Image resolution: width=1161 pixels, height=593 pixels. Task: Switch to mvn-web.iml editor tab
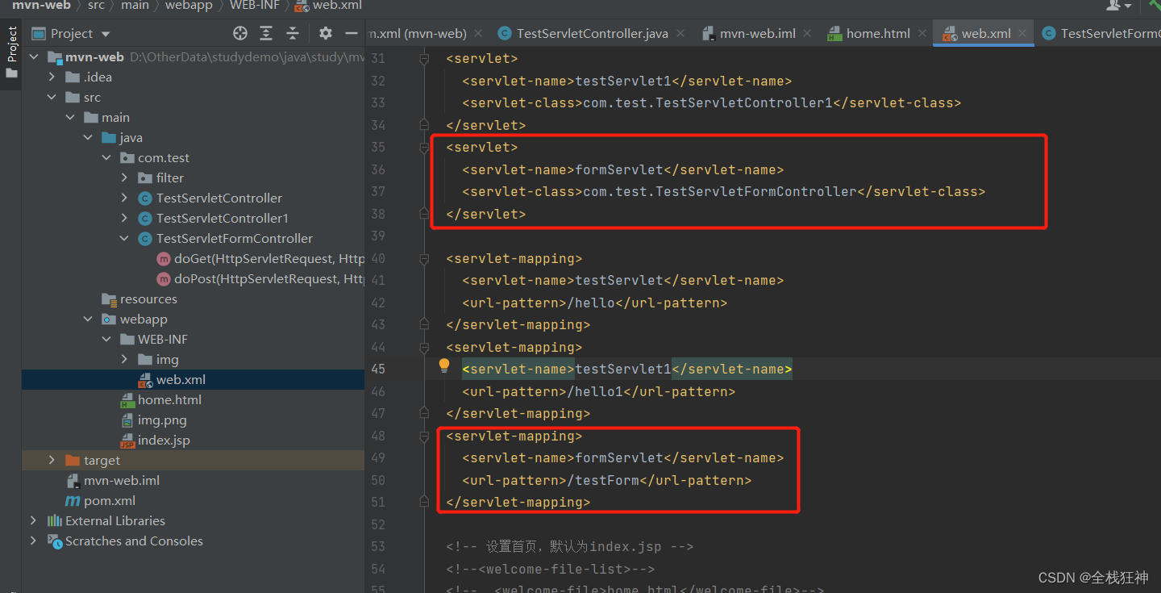point(757,33)
